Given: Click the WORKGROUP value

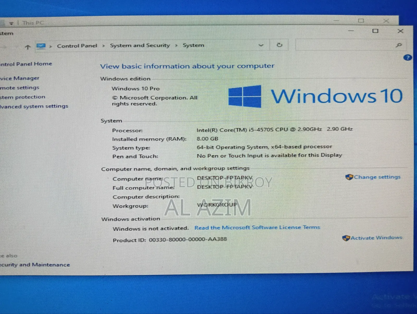Looking at the screenshot, I should coord(217,205).
